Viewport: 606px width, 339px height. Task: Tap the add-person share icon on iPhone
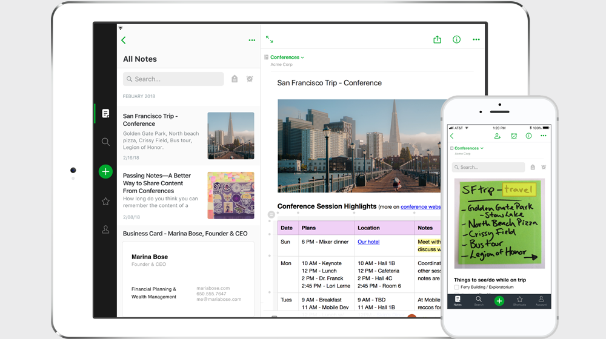pos(498,136)
